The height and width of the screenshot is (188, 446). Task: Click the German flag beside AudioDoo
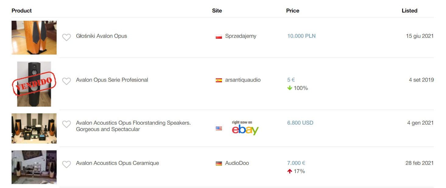coord(219,164)
